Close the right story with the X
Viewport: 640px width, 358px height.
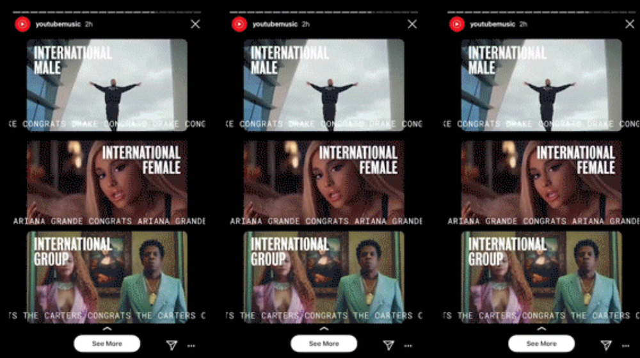coord(629,24)
